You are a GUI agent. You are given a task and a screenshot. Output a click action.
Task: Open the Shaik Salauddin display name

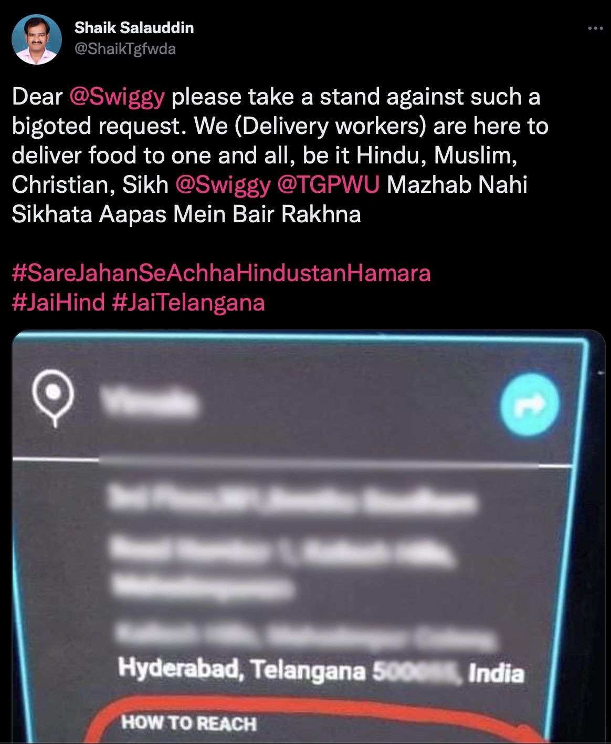[134, 27]
